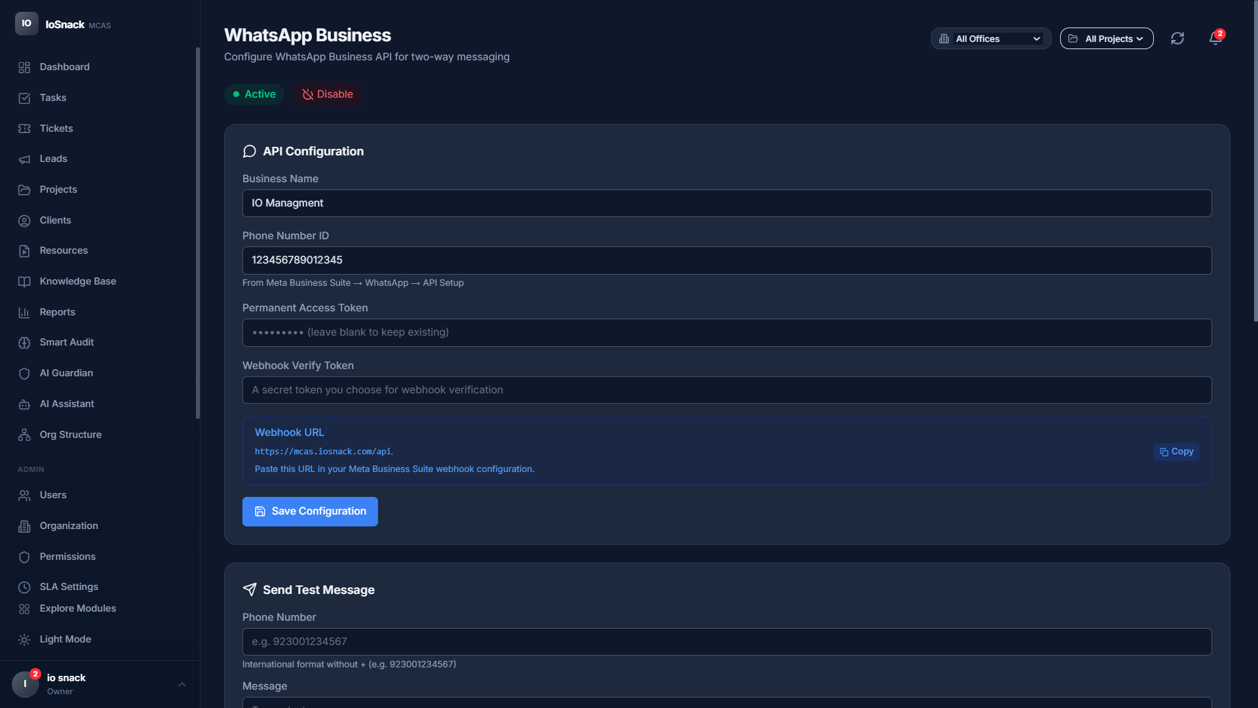Click the Organization building icon
This screenshot has width=1258, height=708.
pos(24,526)
